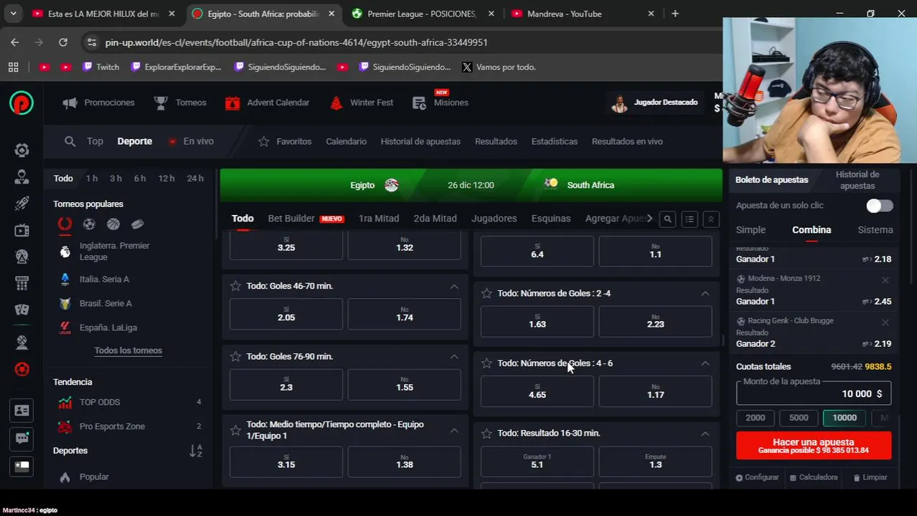Collapse the Números de Goles 2-4 section

click(705, 293)
